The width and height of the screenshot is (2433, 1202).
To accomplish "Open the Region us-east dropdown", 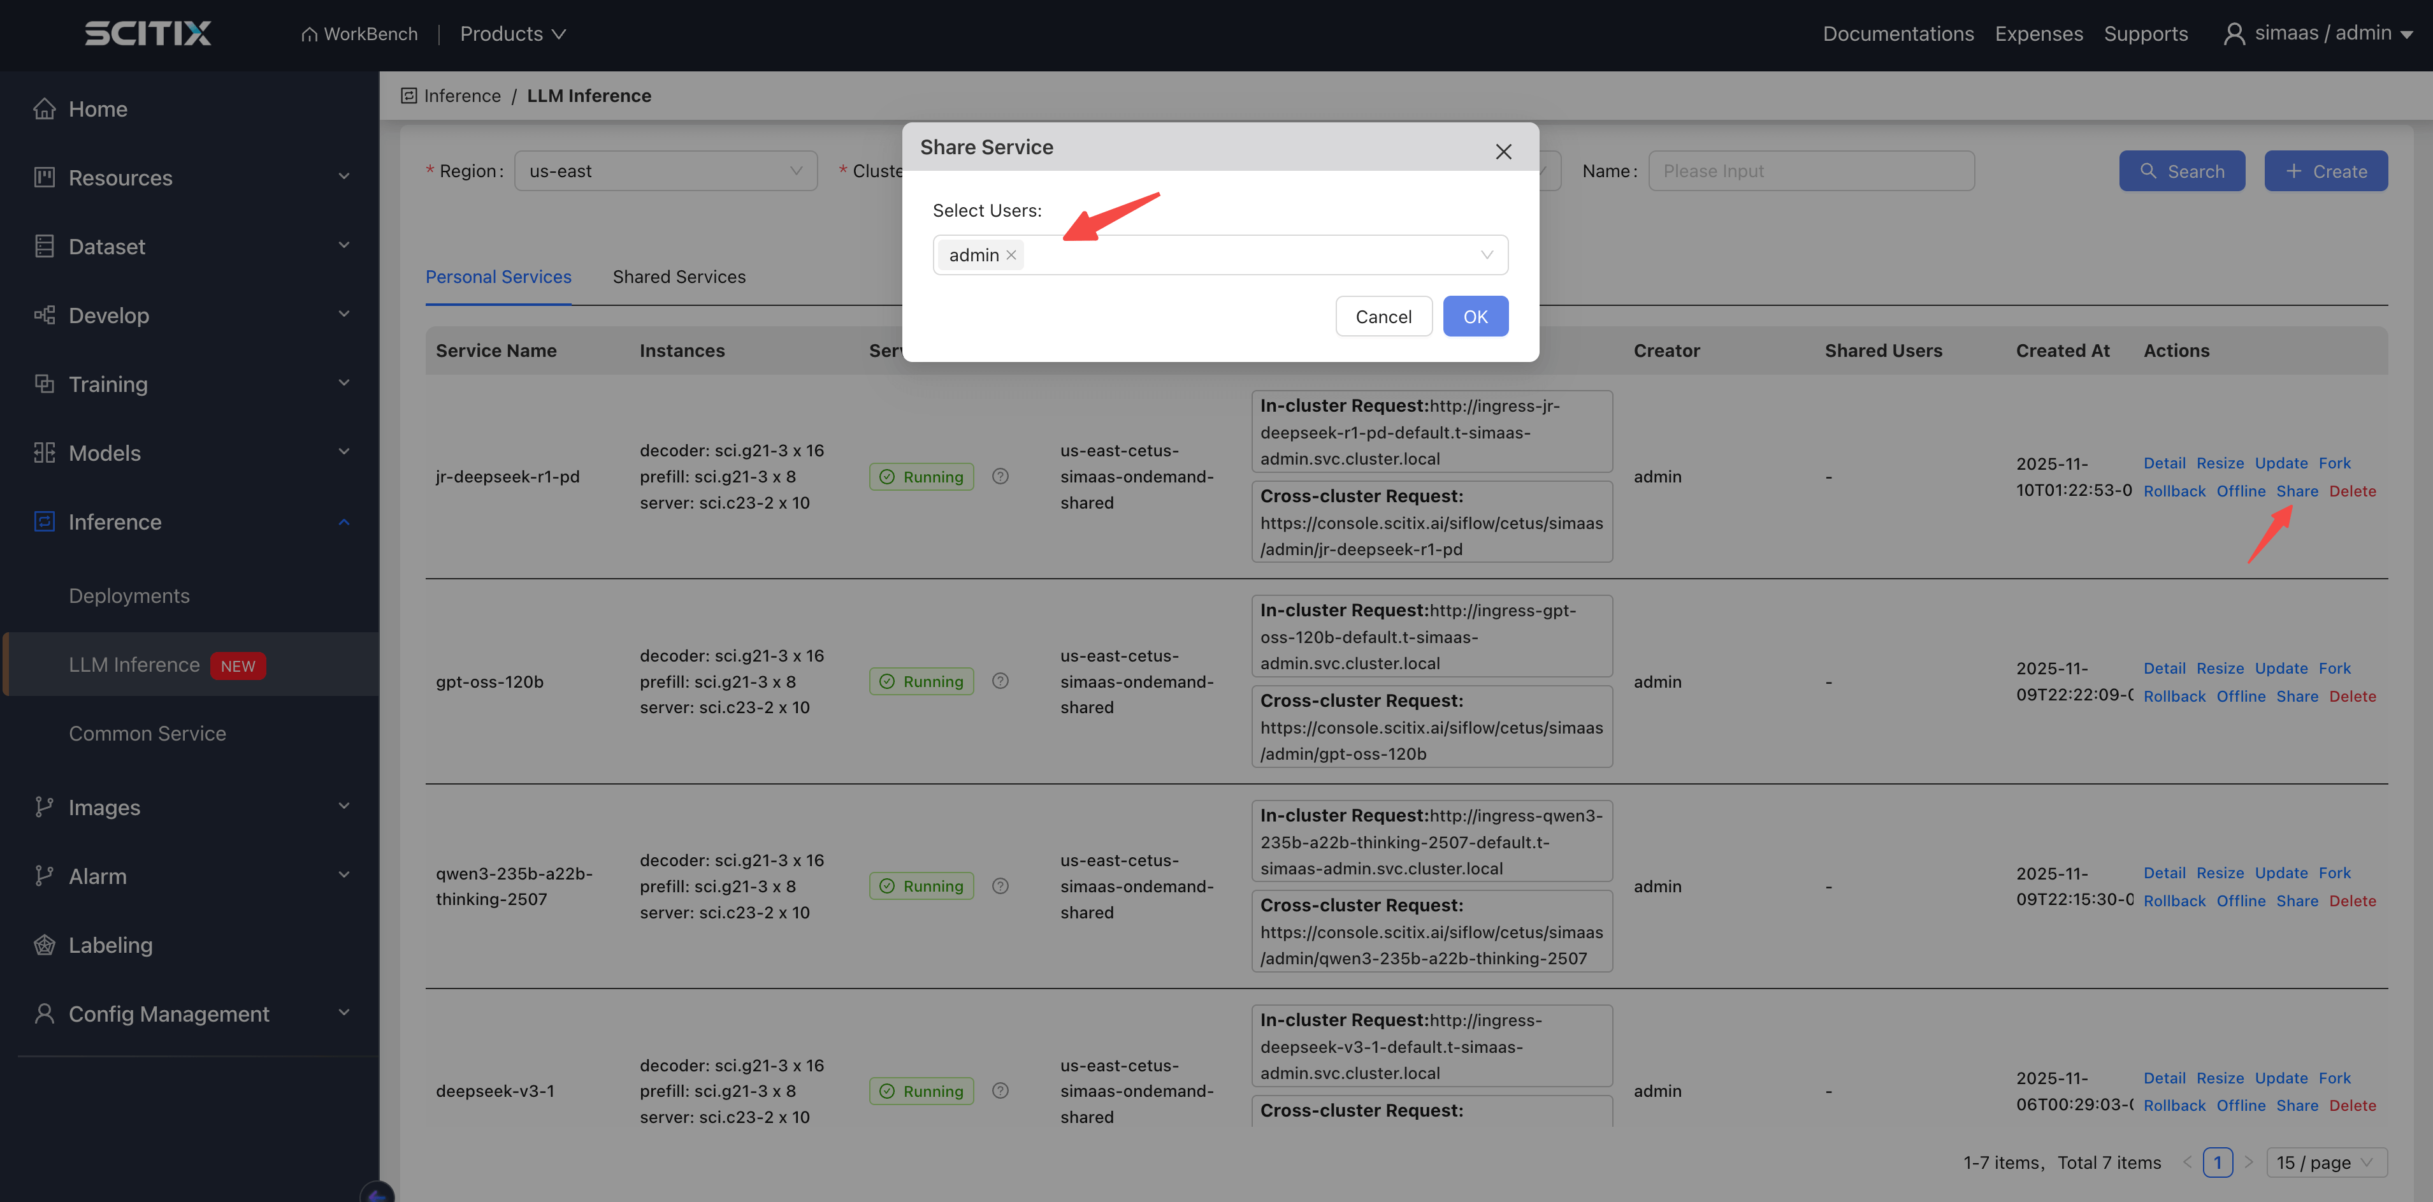I will point(666,171).
